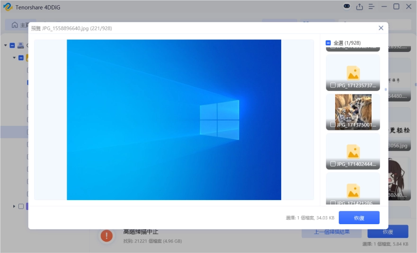Screen dimensions: 417x253
Task: Click the share/export icon in title bar
Action: point(360,6)
